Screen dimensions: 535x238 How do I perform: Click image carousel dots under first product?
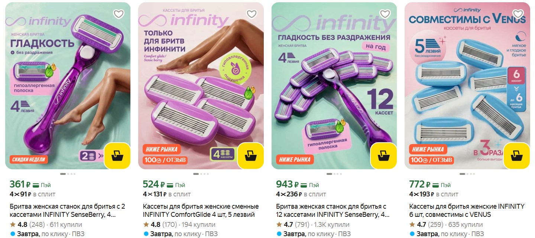pyautogui.click(x=68, y=174)
